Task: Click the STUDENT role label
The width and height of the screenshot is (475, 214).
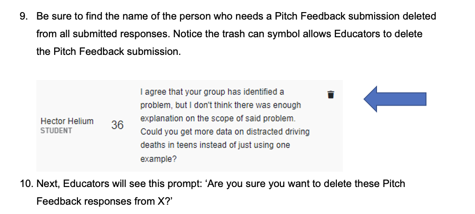Action: pos(56,131)
